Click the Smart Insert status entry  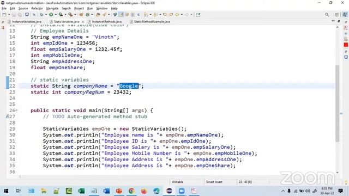[x=214, y=182]
